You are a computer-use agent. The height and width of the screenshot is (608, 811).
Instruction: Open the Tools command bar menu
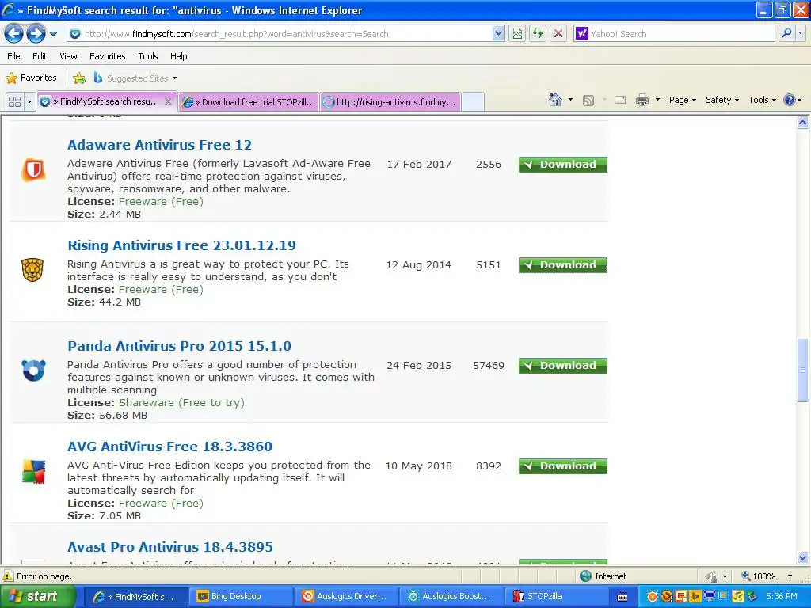click(762, 100)
